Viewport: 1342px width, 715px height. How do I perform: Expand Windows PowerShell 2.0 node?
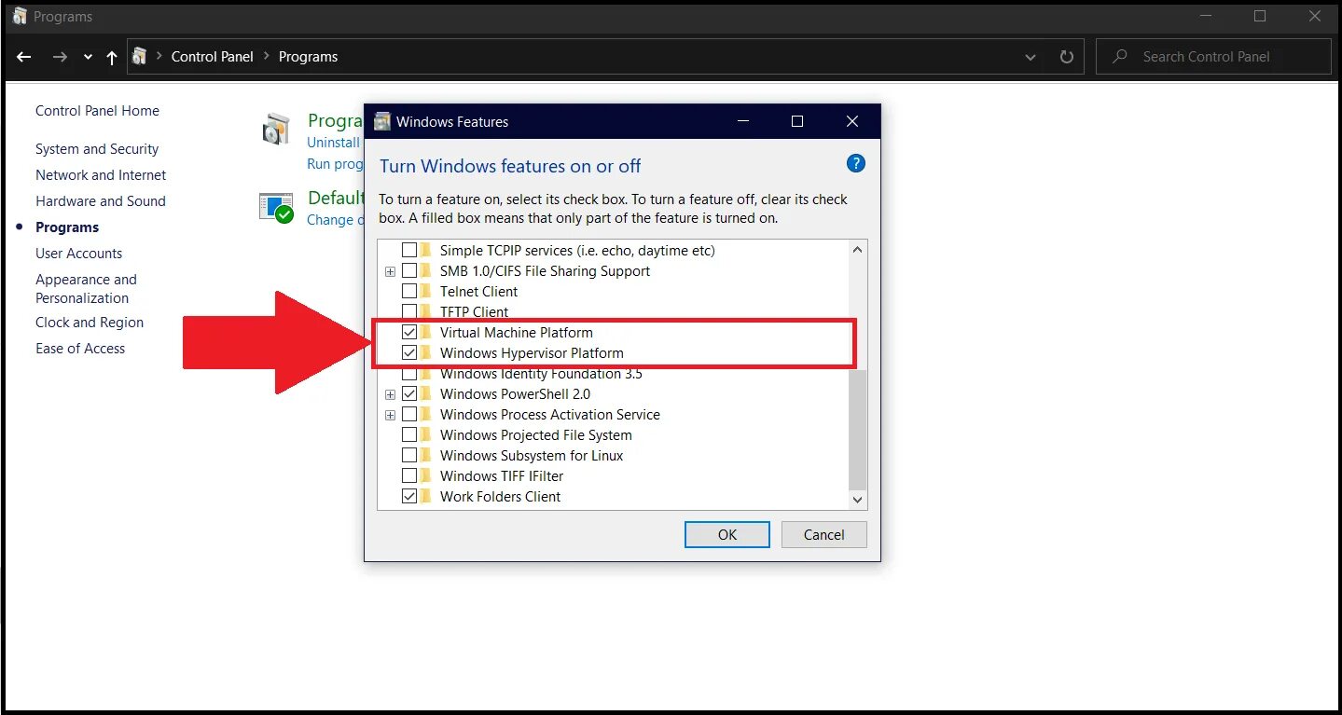pyautogui.click(x=390, y=394)
